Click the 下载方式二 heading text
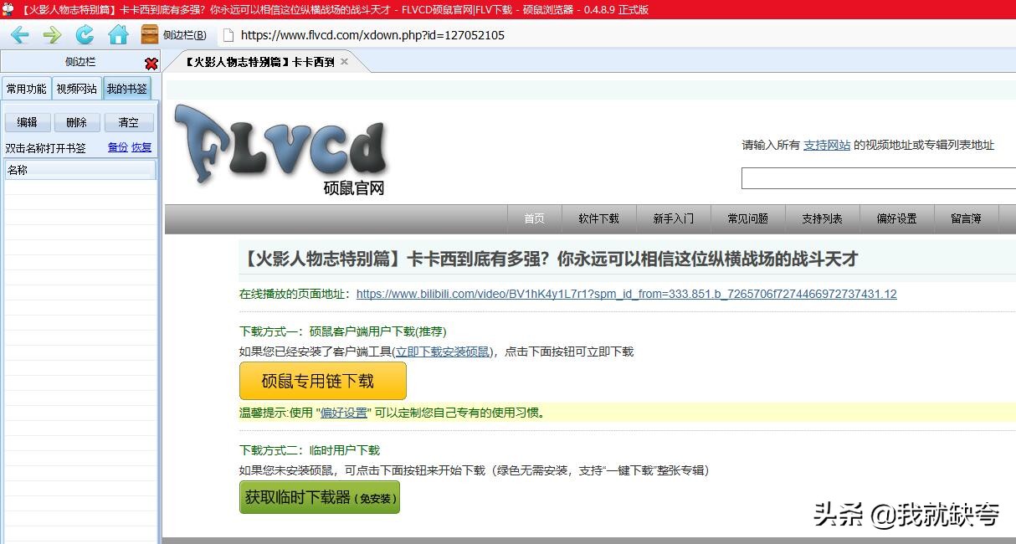This screenshot has width=1016, height=544. (x=310, y=450)
